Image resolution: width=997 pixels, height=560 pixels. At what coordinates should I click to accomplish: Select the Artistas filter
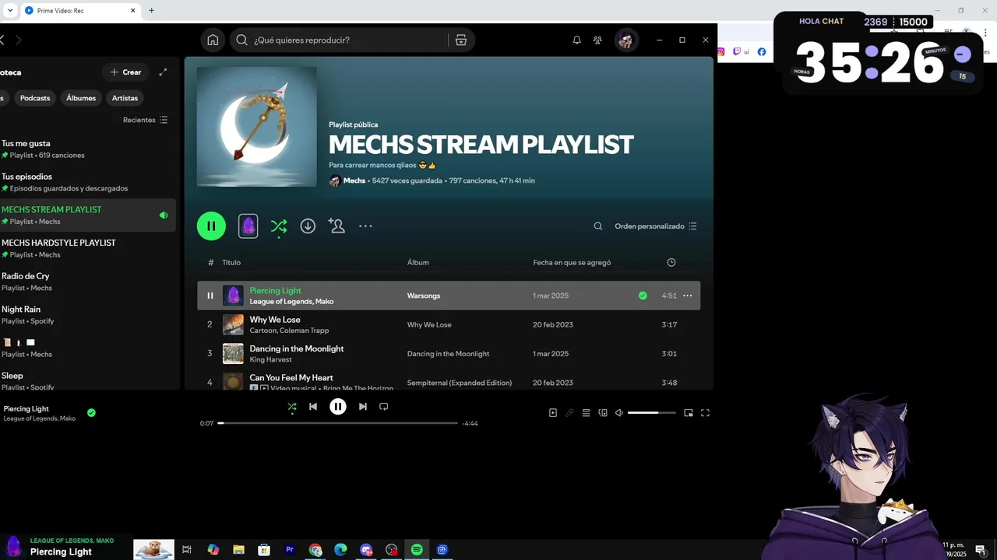[125, 98]
